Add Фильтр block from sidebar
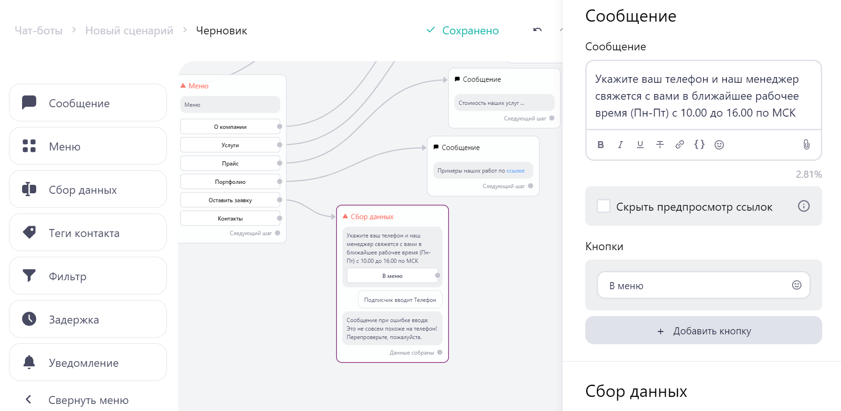The width and height of the screenshot is (841, 411). pos(88,276)
